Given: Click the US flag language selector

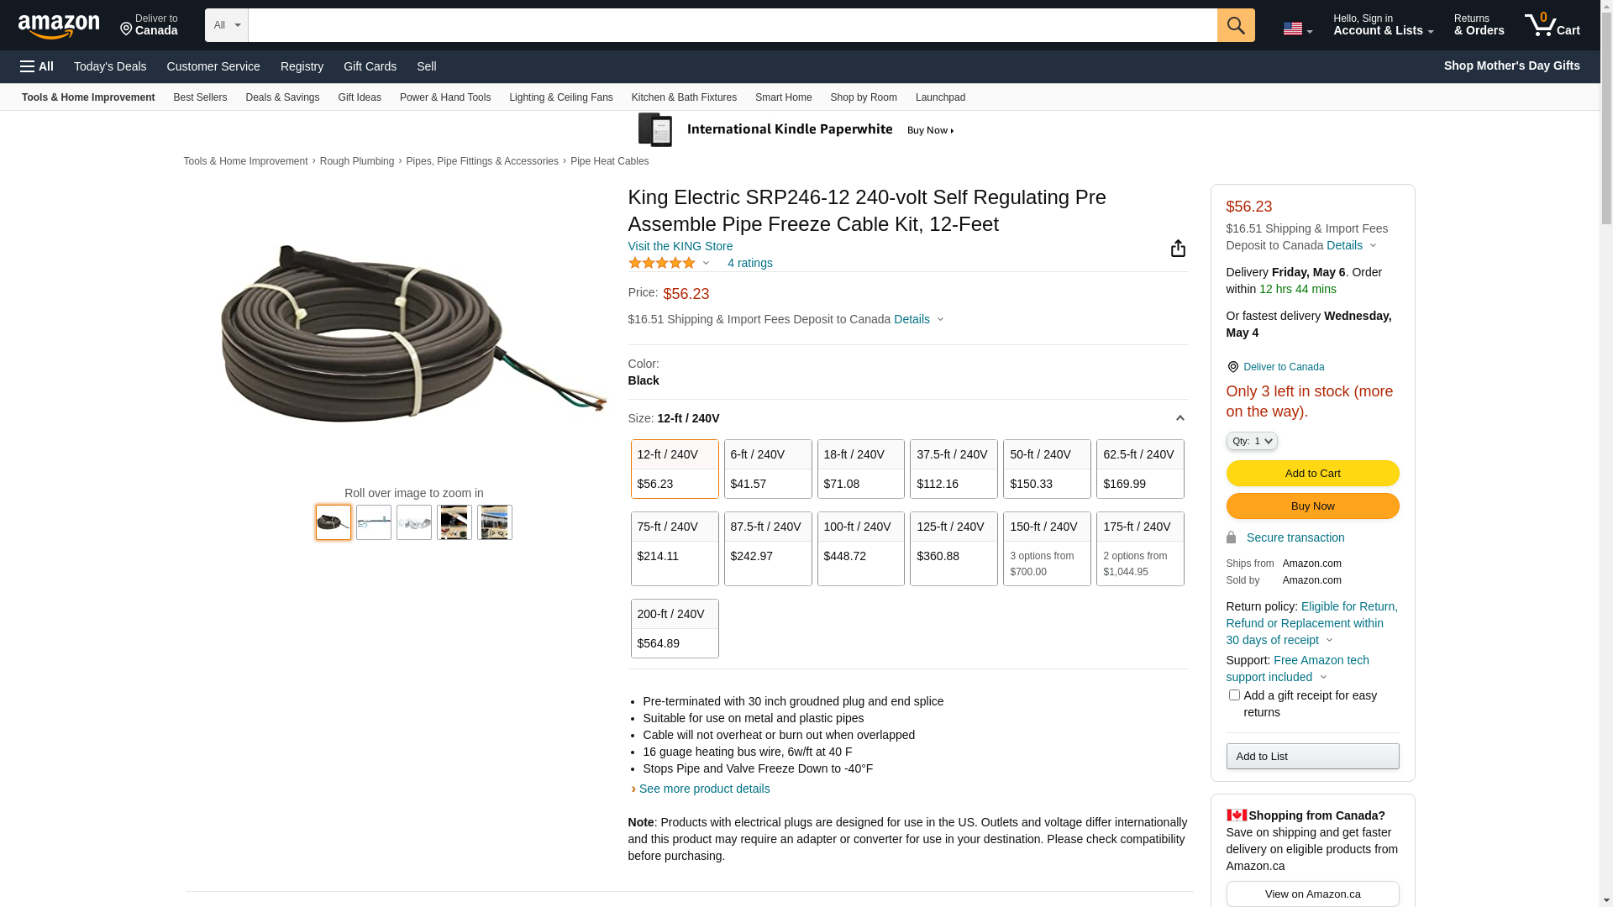Looking at the screenshot, I should click(1297, 29).
